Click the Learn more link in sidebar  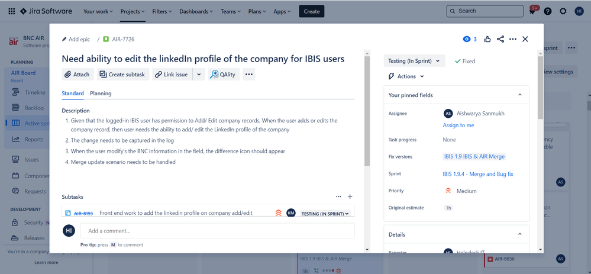tap(46, 262)
